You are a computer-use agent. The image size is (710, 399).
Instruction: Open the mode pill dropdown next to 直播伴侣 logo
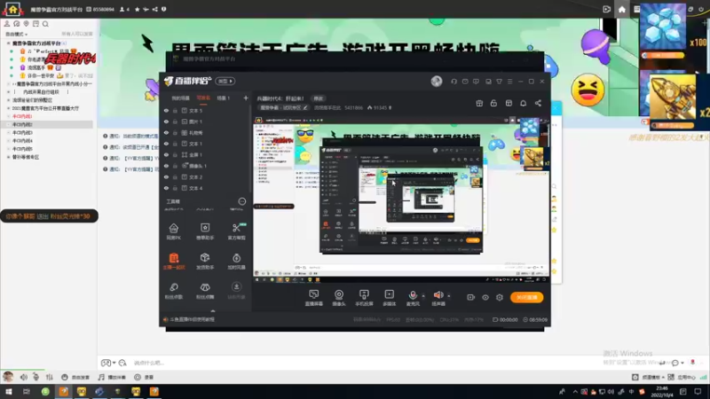click(x=225, y=82)
